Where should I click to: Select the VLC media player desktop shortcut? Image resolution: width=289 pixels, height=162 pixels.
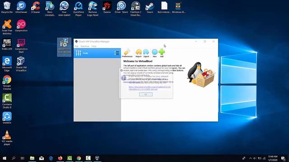pos(7,138)
